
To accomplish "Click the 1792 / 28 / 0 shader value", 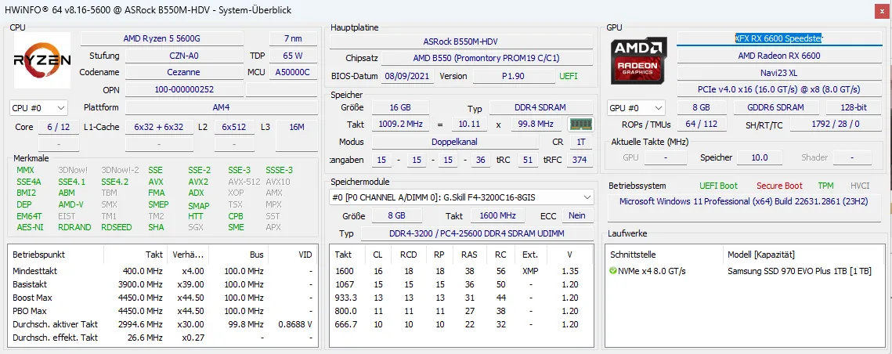I will 836,125.
